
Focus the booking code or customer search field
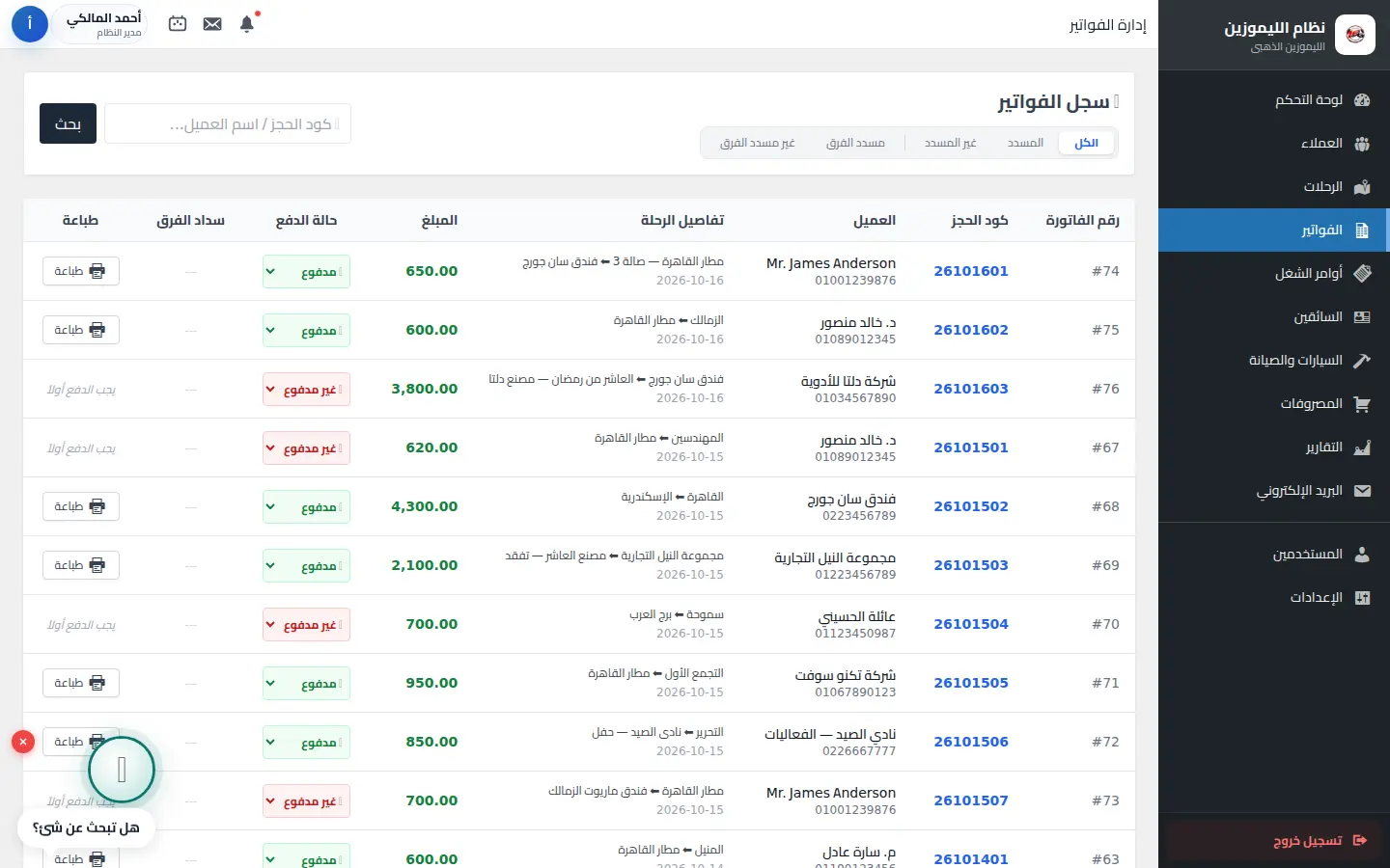click(228, 123)
